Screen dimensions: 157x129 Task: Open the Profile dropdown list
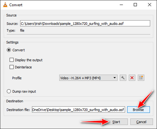point(88,78)
